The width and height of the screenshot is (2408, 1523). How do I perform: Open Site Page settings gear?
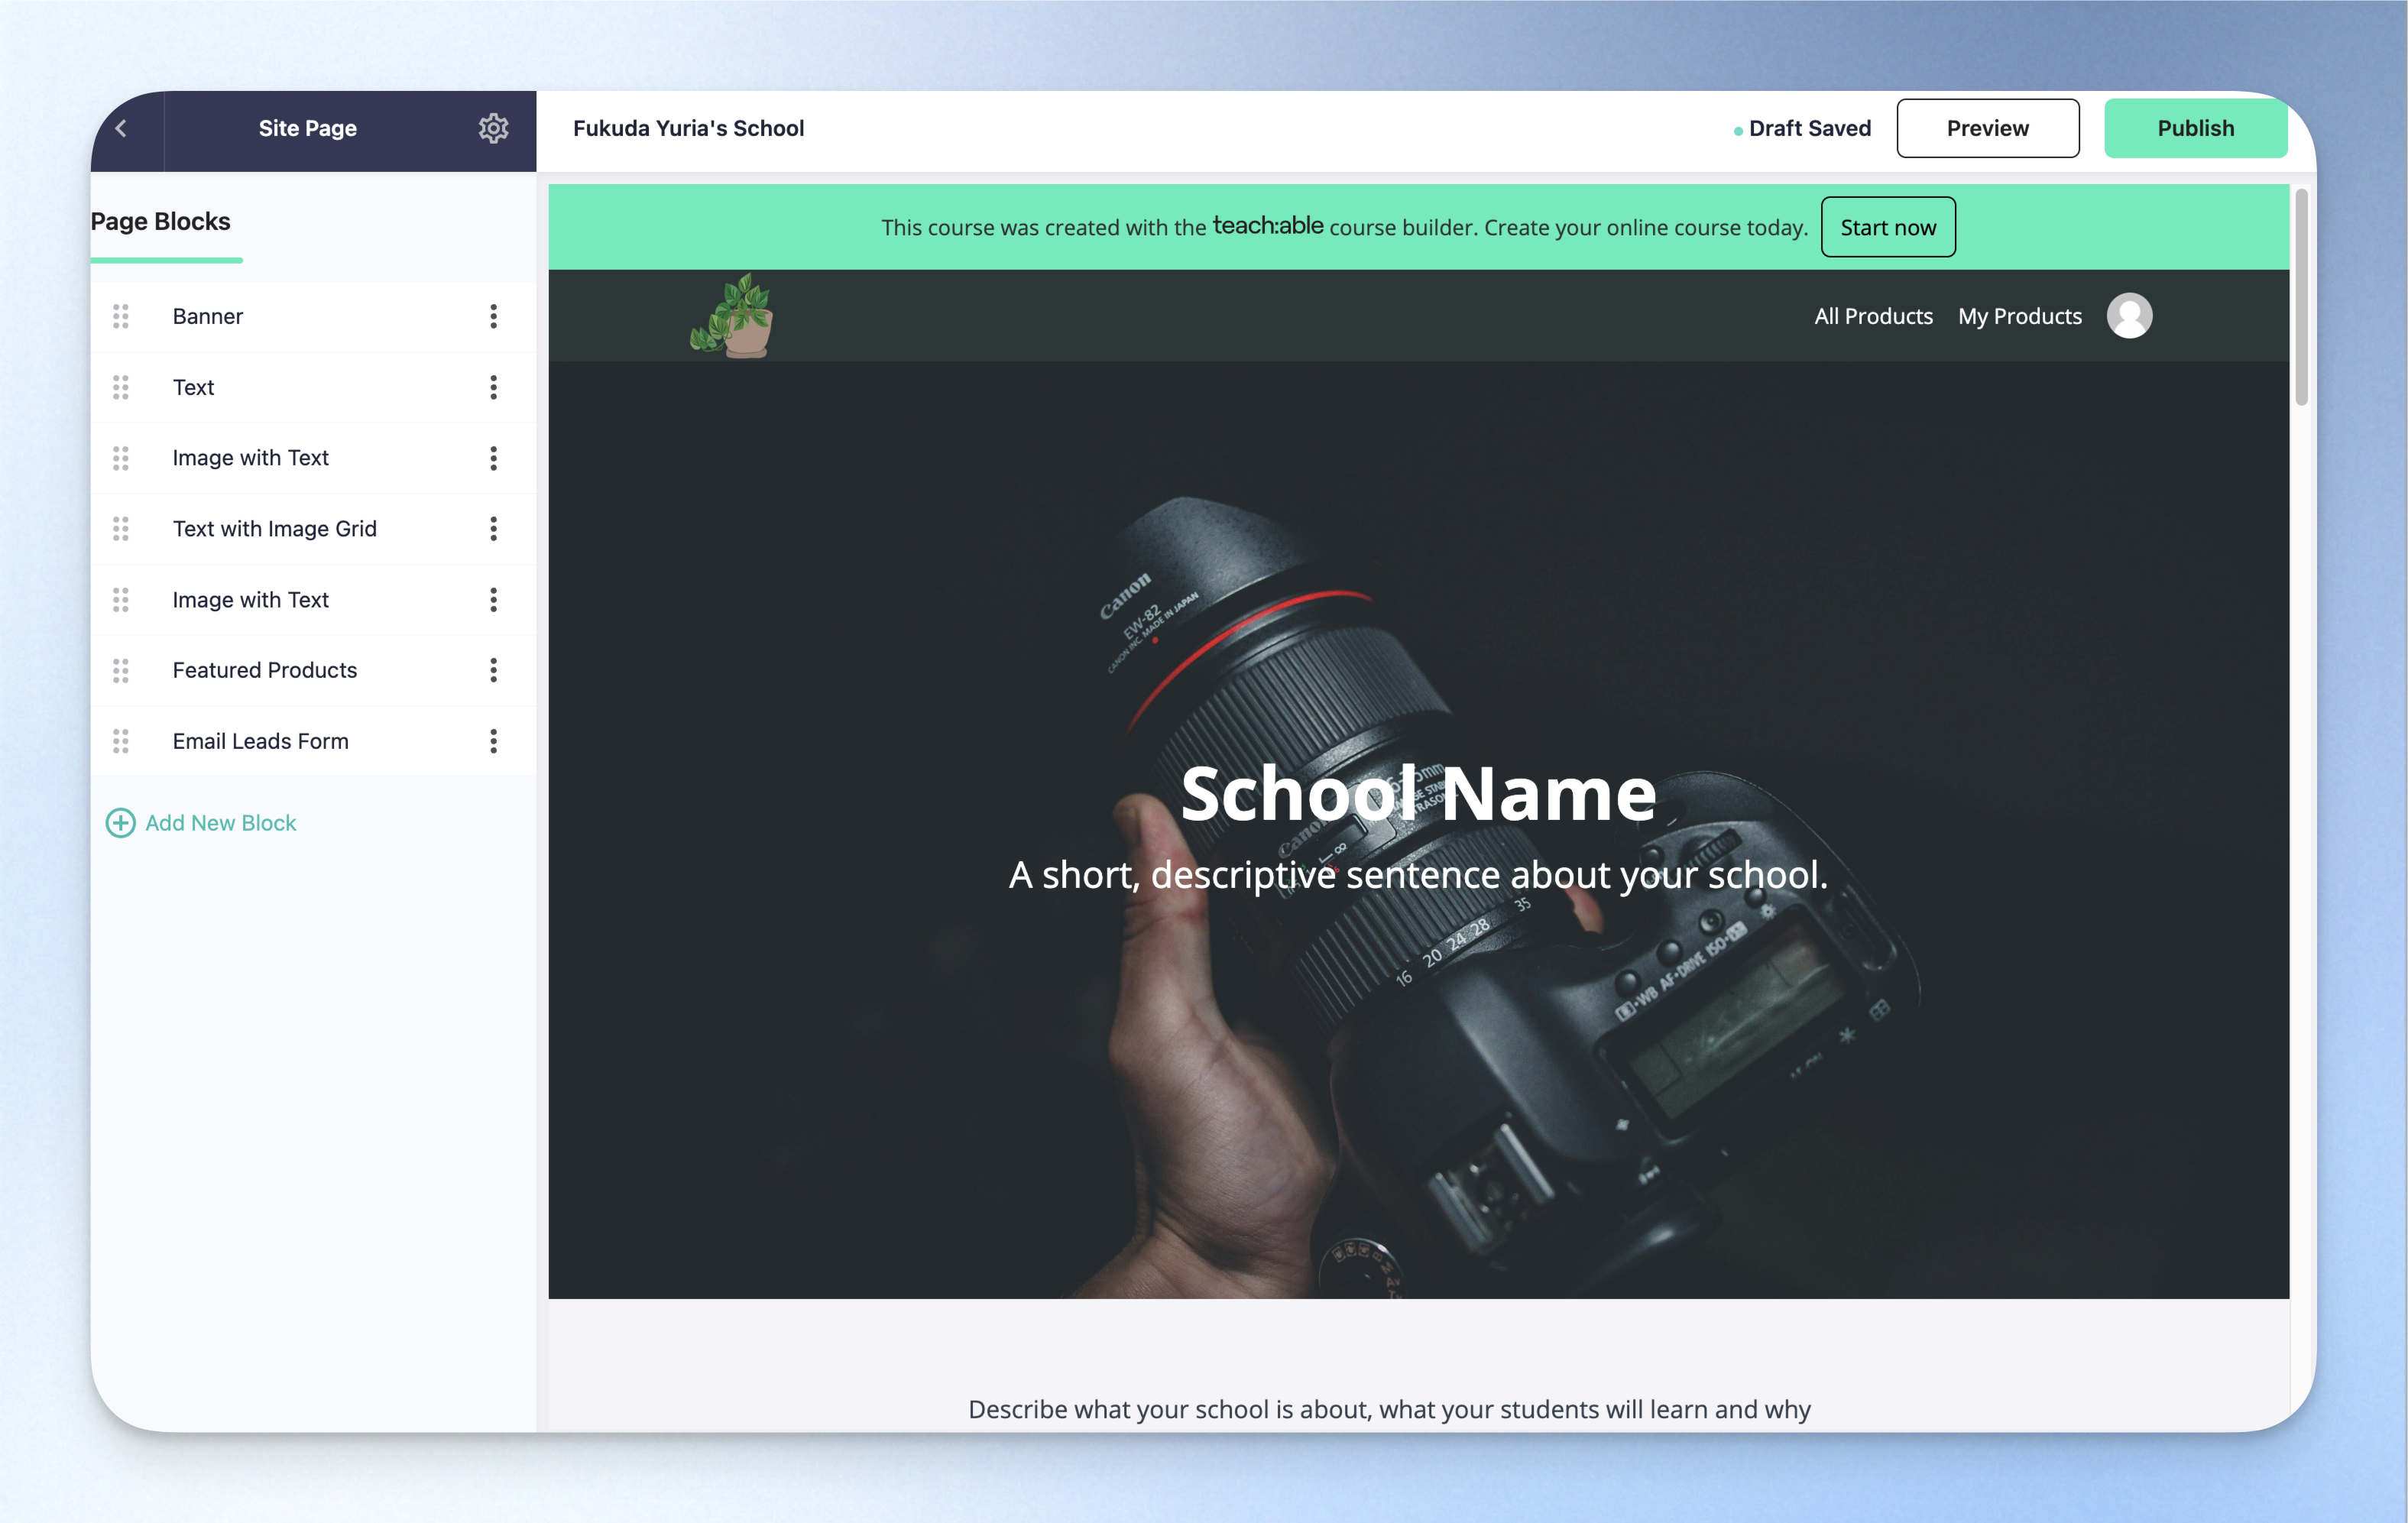tap(493, 128)
